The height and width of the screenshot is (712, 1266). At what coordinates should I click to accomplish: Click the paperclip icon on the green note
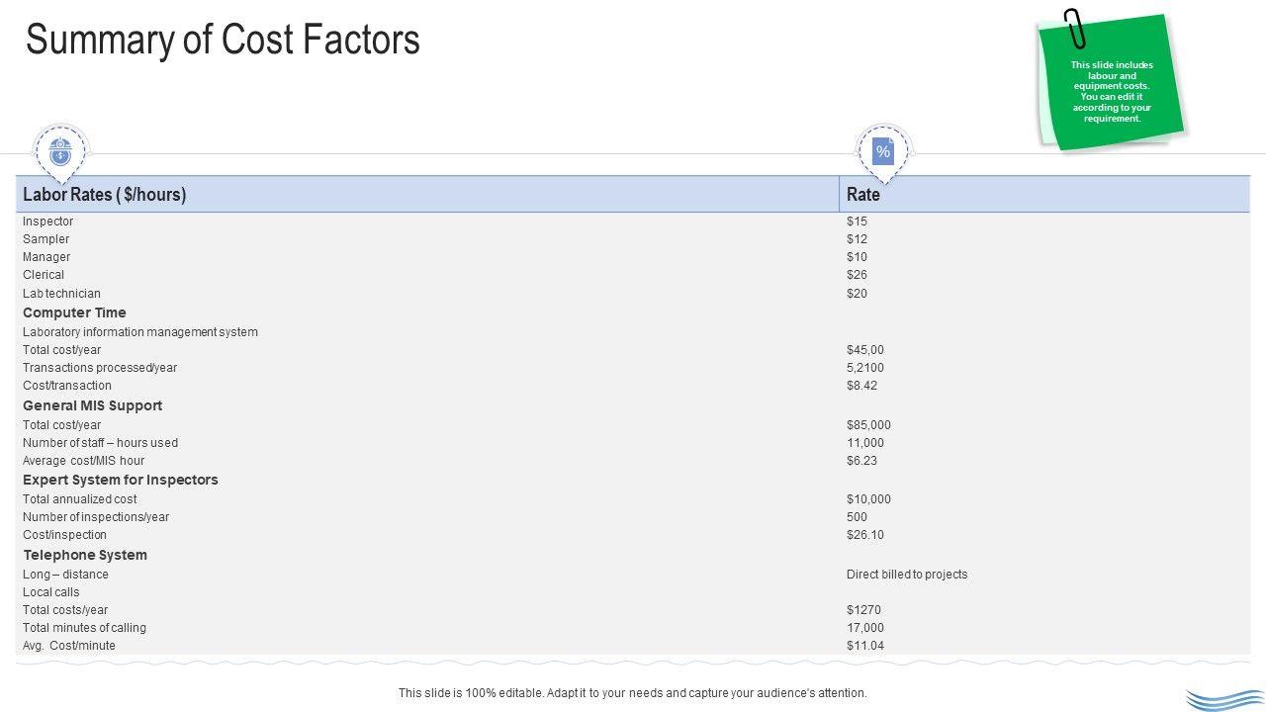[1074, 29]
